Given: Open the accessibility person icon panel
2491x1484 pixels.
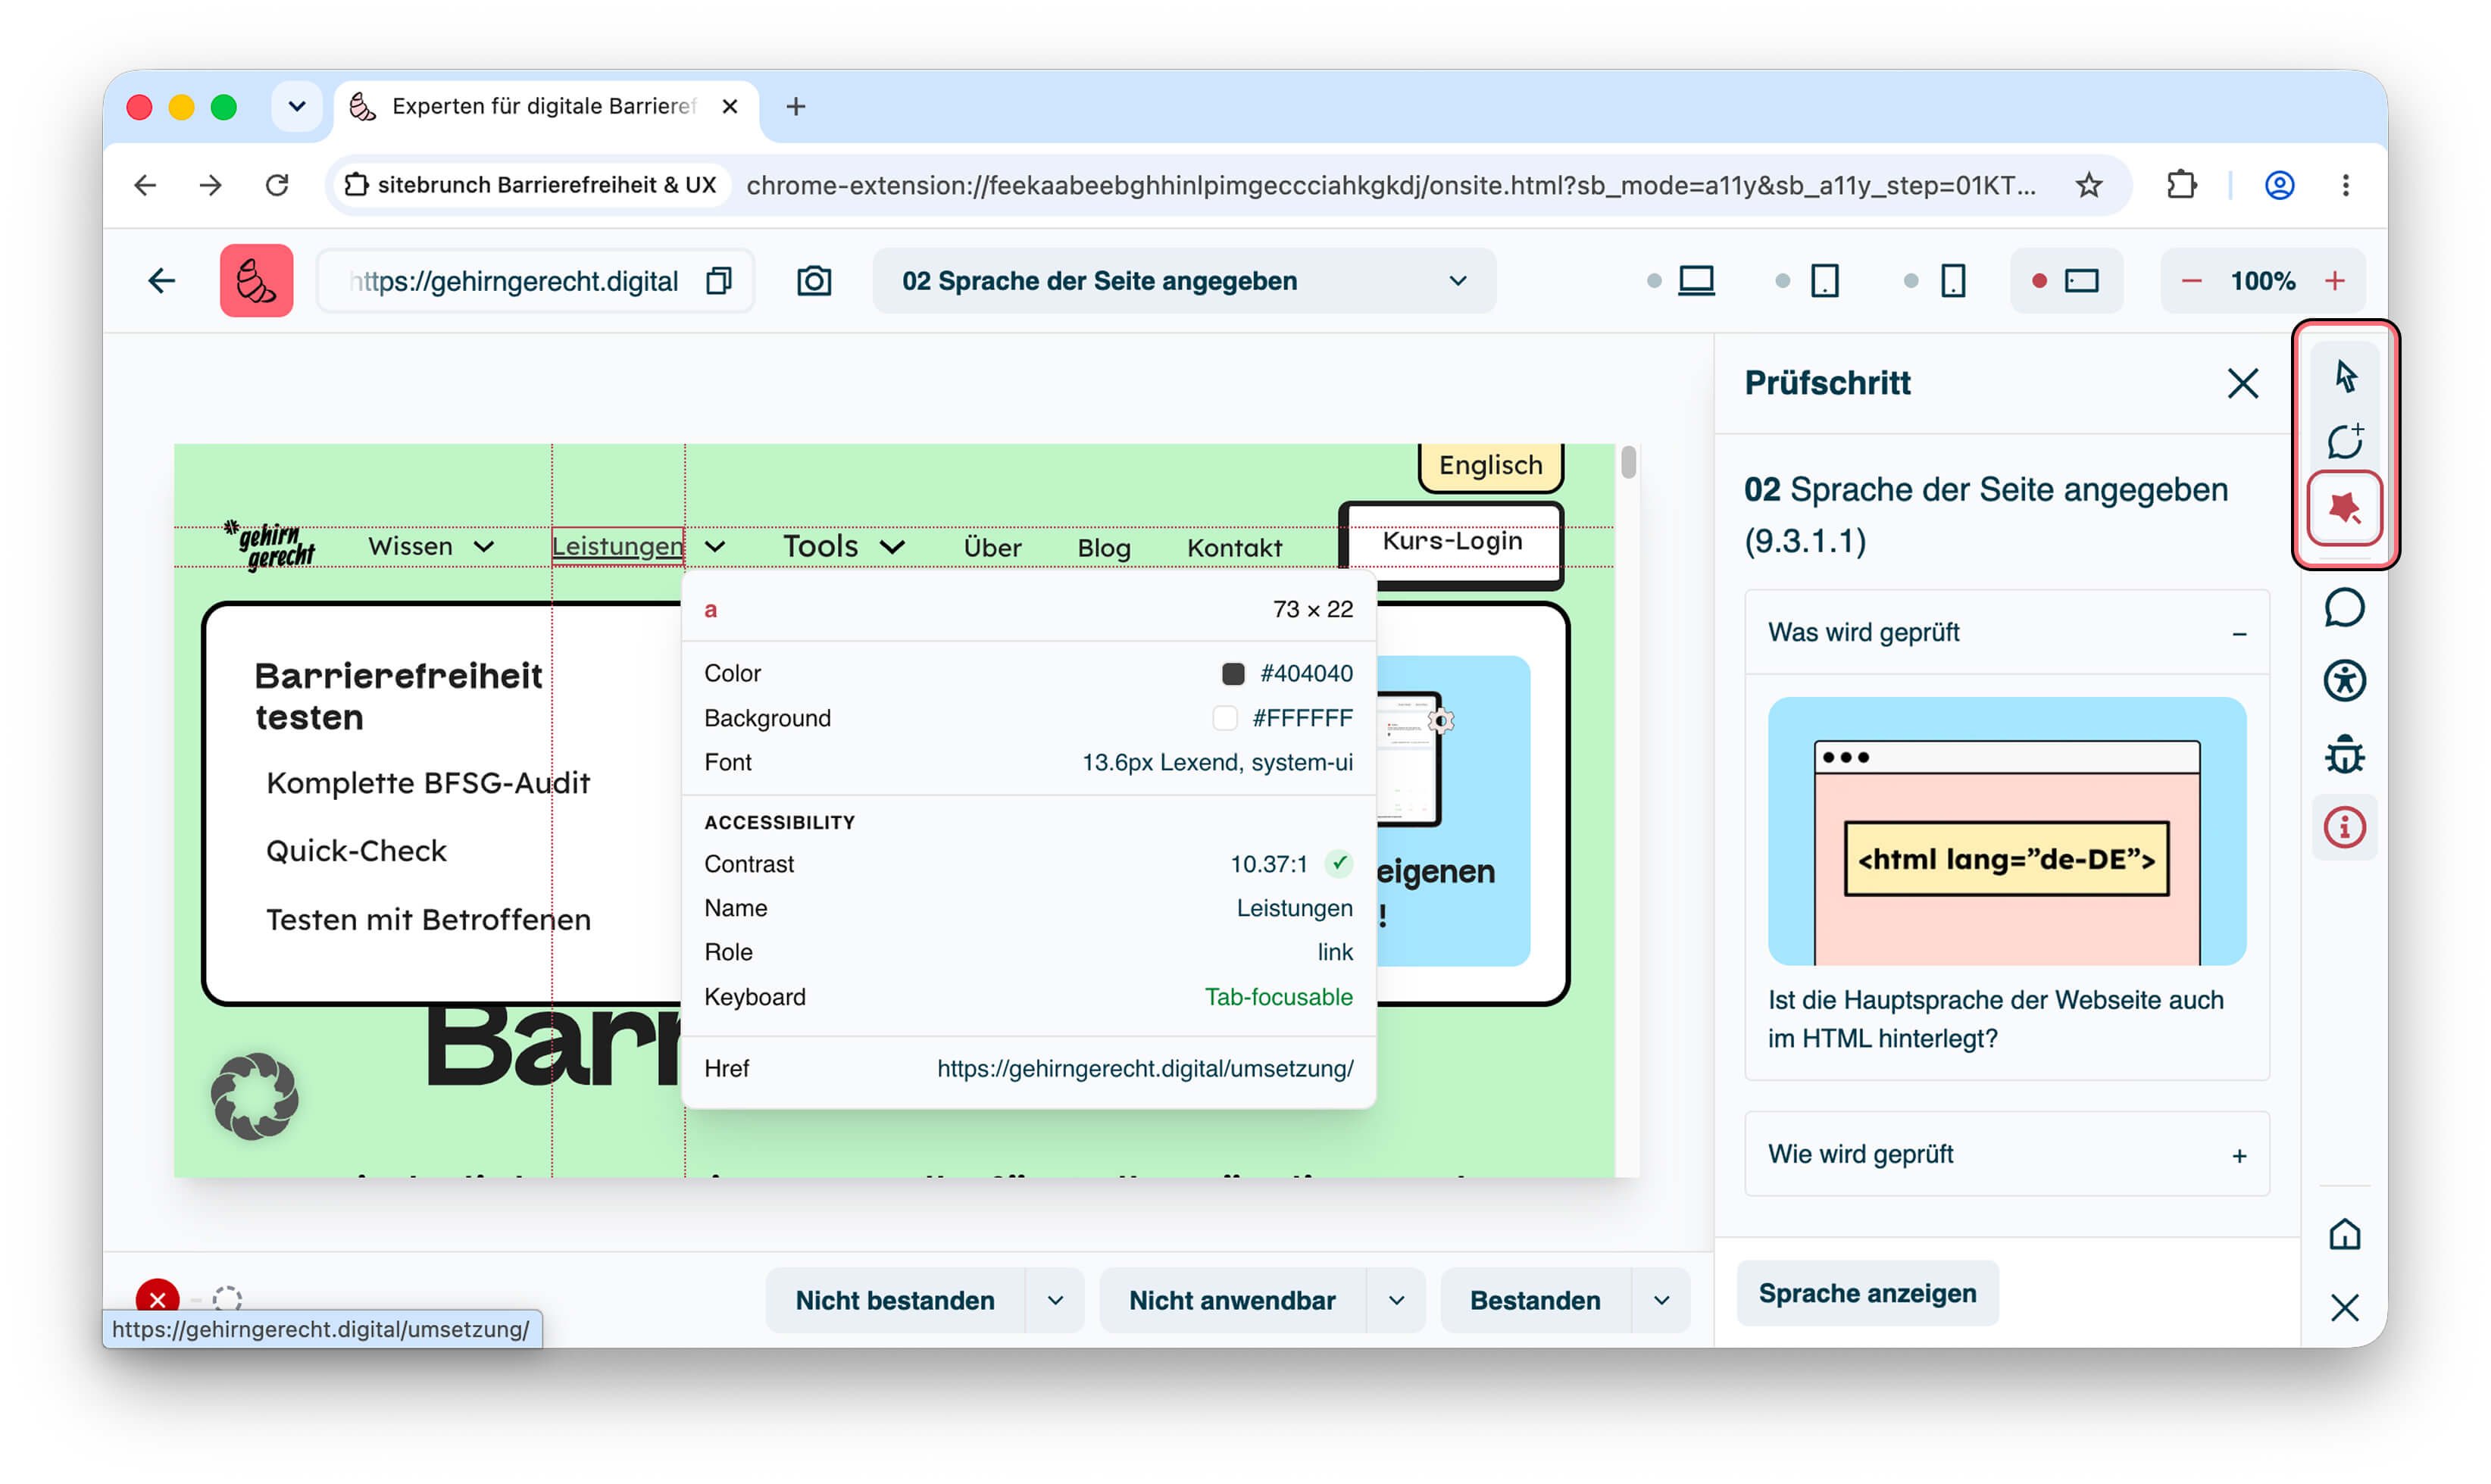Looking at the screenshot, I should pyautogui.click(x=2344, y=681).
